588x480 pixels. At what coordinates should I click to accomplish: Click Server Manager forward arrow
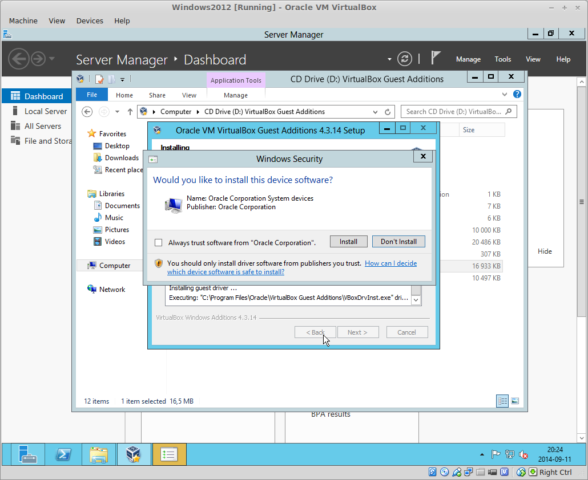click(x=38, y=59)
